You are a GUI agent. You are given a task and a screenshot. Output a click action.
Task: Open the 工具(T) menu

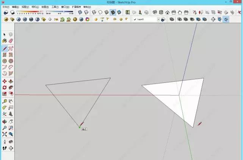(x=55, y=7)
